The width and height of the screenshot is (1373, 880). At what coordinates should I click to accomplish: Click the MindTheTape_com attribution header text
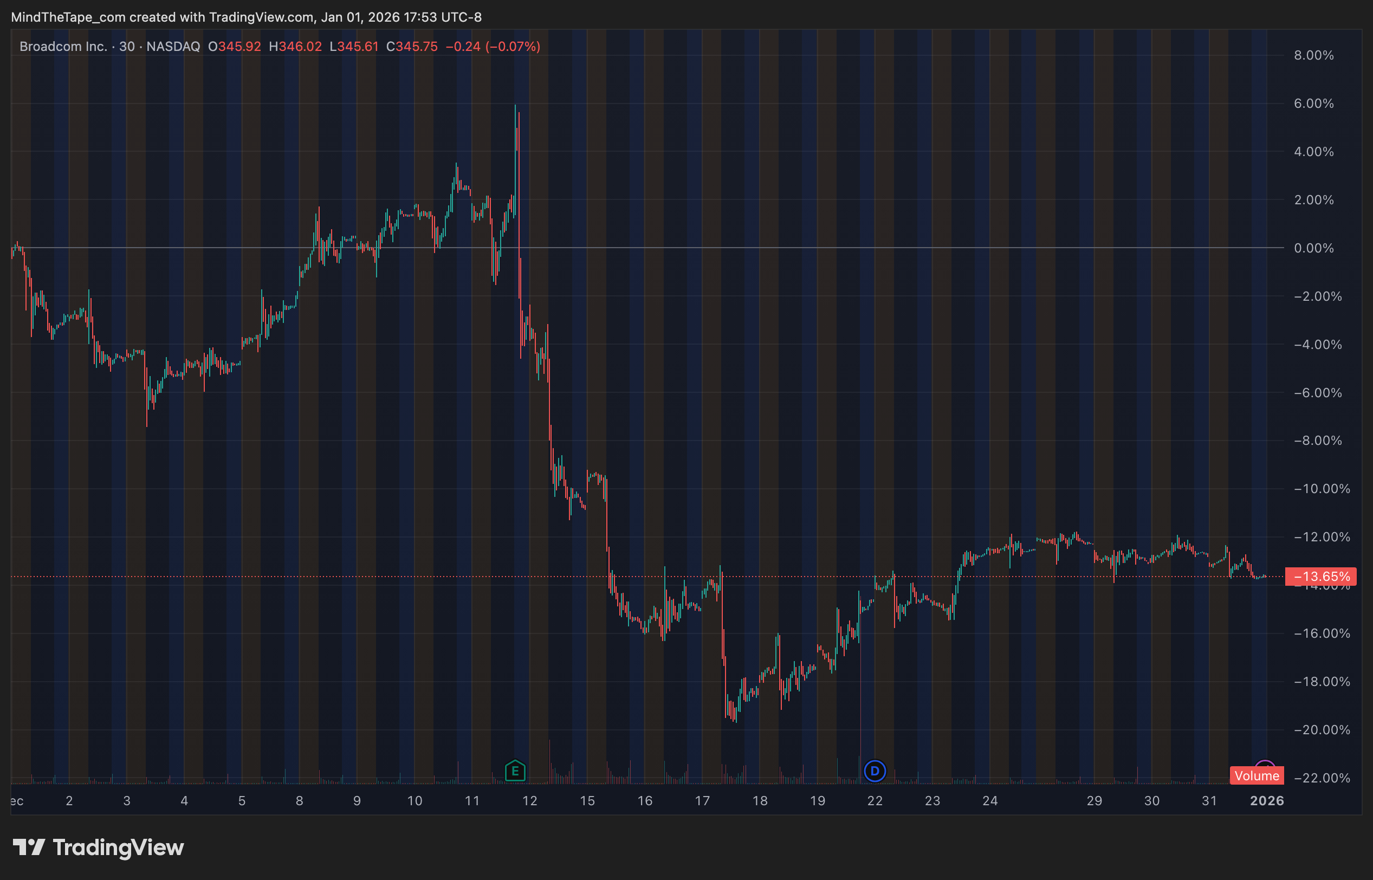click(x=245, y=17)
